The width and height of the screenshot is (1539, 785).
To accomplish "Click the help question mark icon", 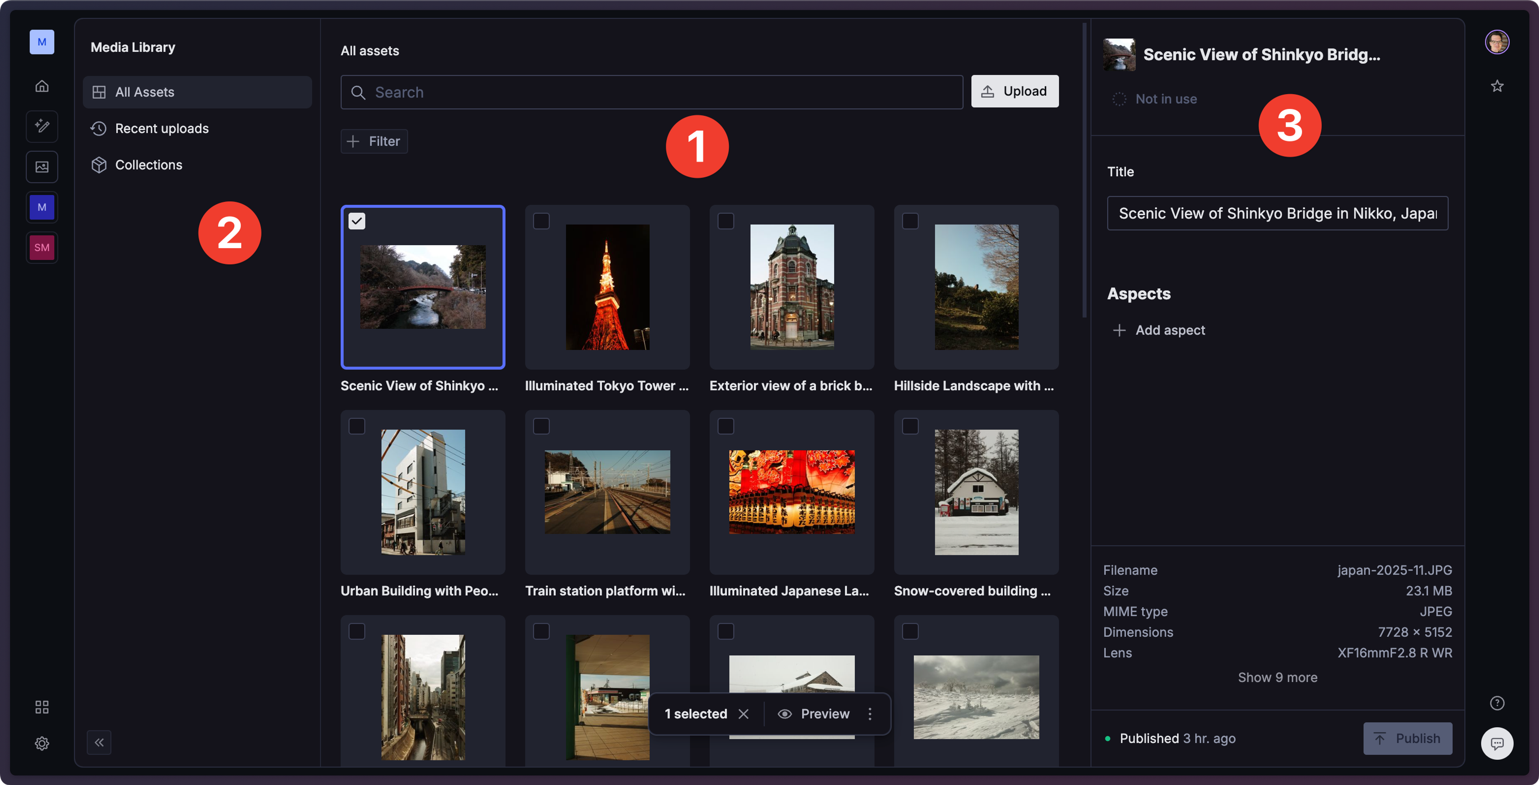I will click(1497, 702).
